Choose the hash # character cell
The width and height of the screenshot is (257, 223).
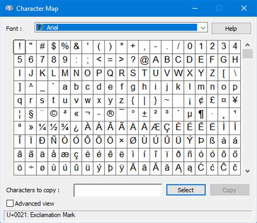coord(42,47)
